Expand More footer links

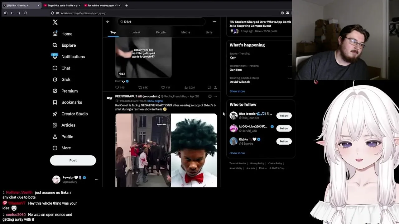263,168
